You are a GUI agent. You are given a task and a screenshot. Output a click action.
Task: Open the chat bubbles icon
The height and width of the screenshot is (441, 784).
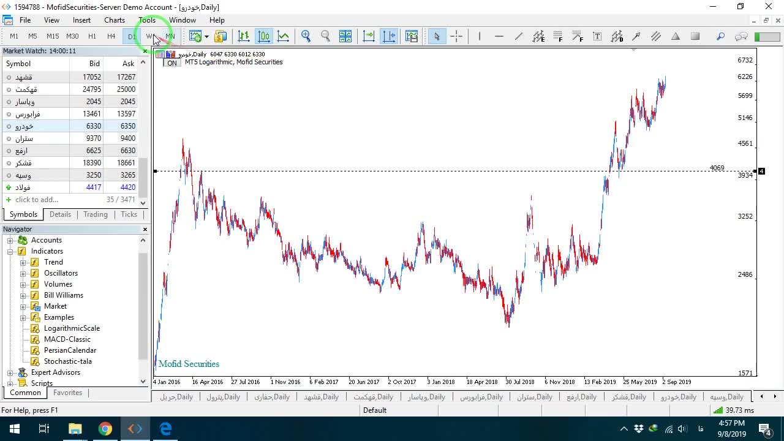click(x=741, y=36)
